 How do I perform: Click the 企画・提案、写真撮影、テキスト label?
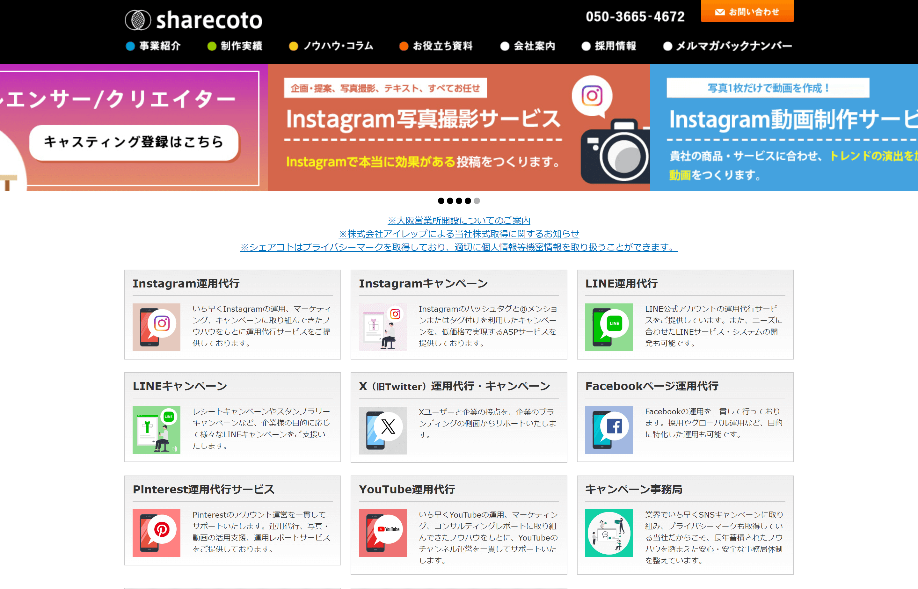385,88
